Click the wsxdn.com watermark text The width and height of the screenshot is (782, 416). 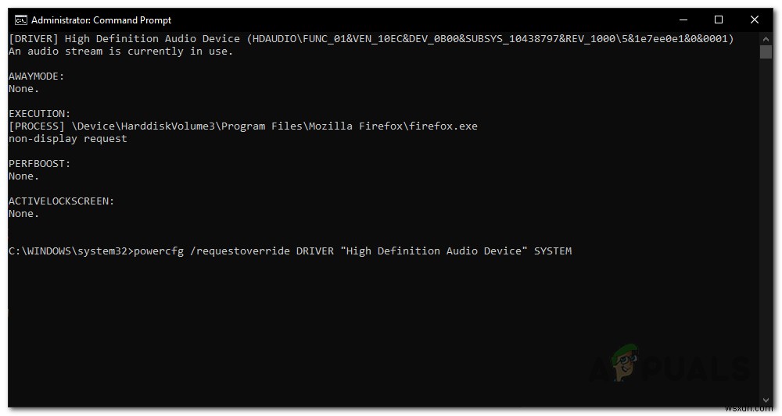pyautogui.click(x=755, y=407)
